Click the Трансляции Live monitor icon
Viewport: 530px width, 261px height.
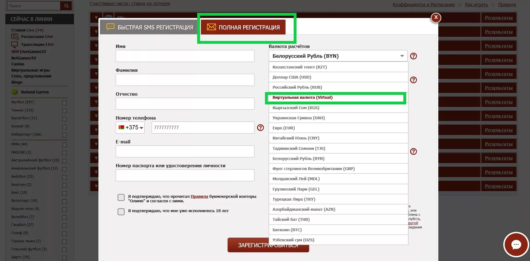point(14,44)
